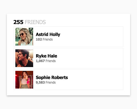The width and height of the screenshot is (137, 109).
Task: Click the word Friends under Ryke Hale
Action: (51, 61)
